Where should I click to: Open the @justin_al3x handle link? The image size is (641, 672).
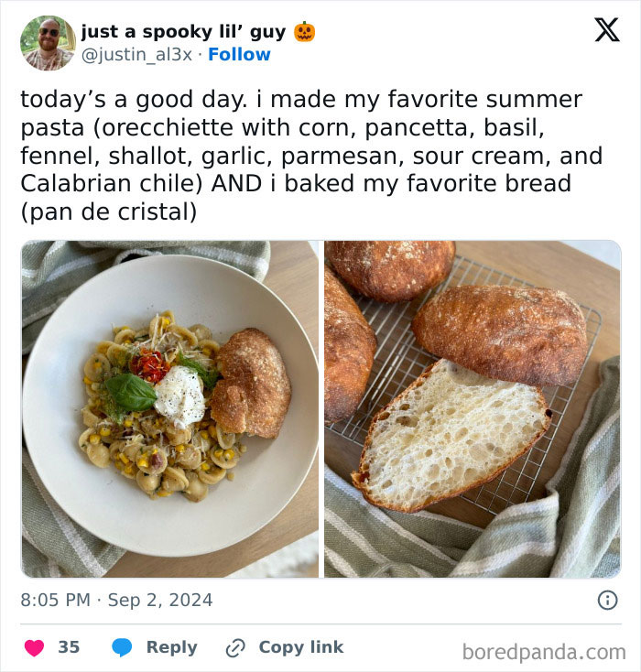tap(137, 54)
